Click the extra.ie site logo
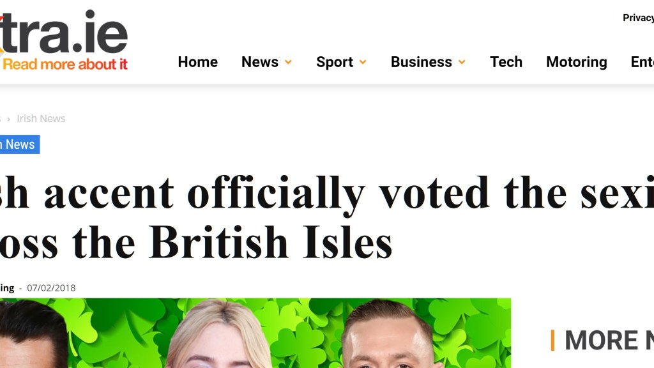654x368 pixels. pos(64,32)
